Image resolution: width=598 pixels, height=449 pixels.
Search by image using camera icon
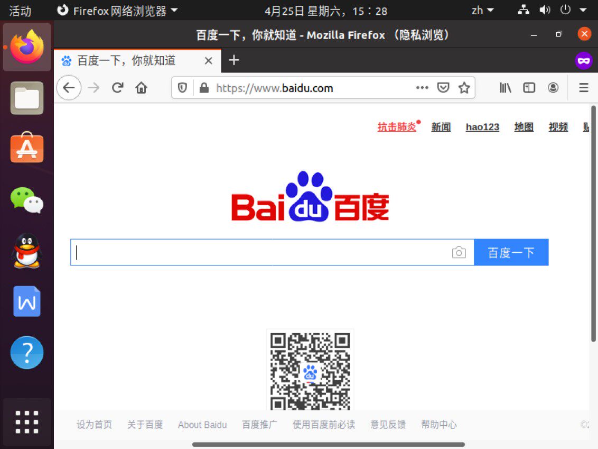click(459, 252)
